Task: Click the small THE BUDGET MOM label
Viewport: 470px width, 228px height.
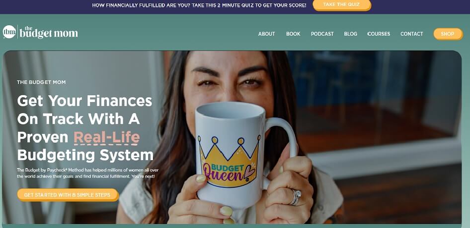Action: [x=41, y=82]
